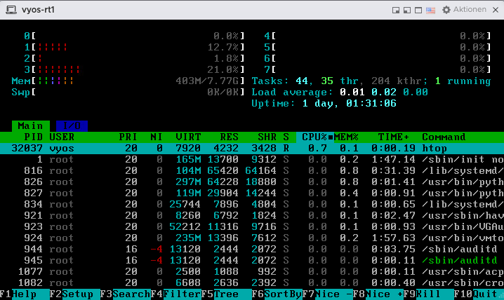
Task: Click F9 Kill in the function bar
Action: coord(426,294)
